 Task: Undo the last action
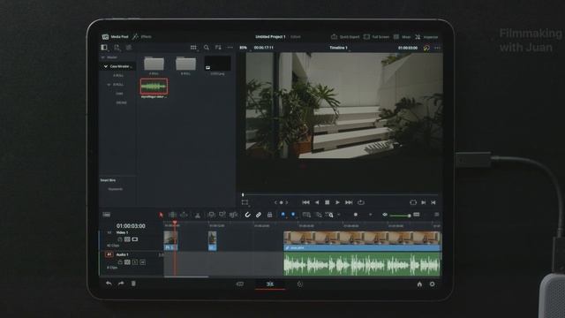109,284
